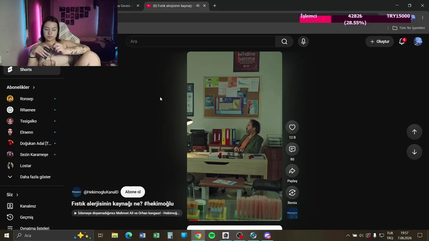
Task: Switch to the Gecesi browser tab
Action: pos(129,6)
